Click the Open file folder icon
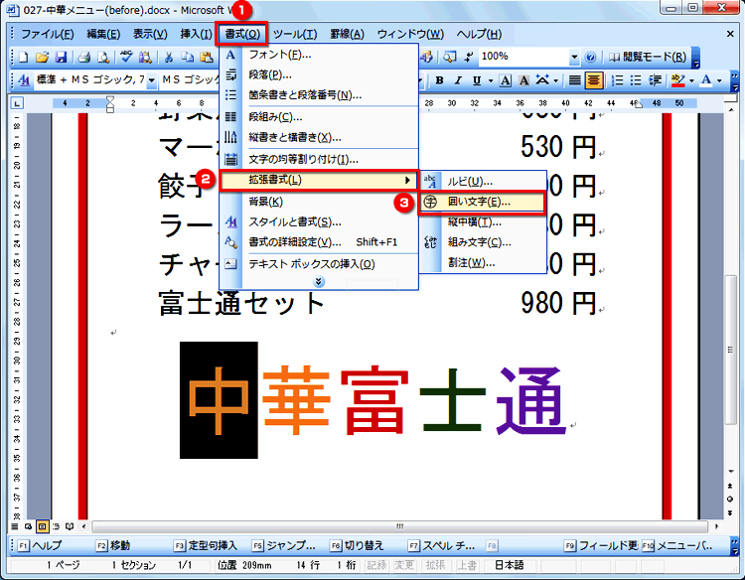The width and height of the screenshot is (745, 580). pyautogui.click(x=43, y=58)
